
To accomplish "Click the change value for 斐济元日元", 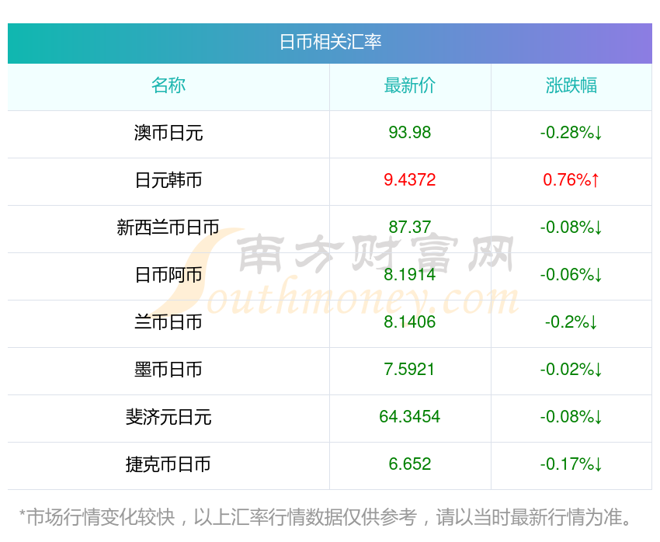I will 571,417.
